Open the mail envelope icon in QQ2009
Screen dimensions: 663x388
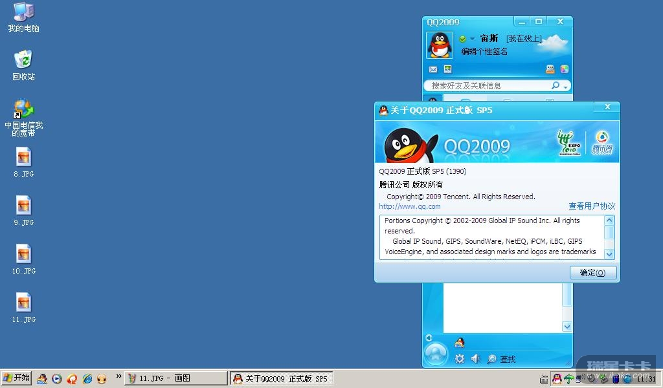click(433, 69)
